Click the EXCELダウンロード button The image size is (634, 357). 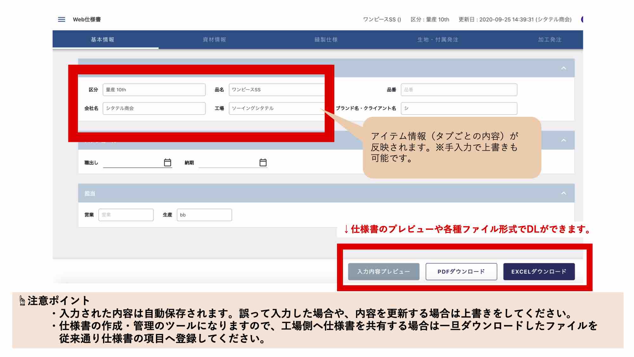tap(539, 272)
